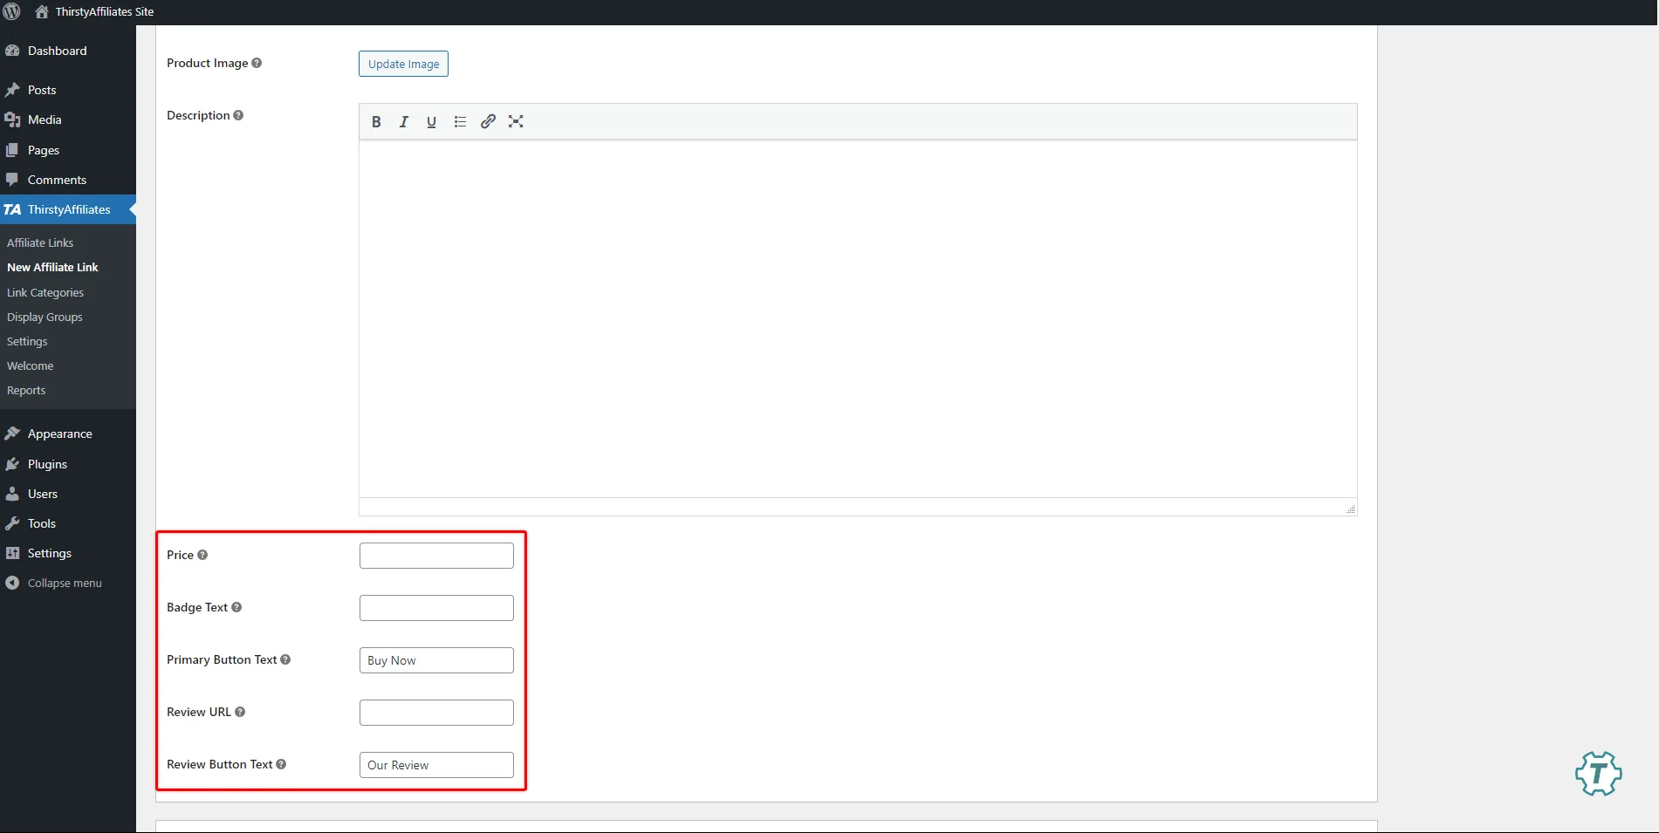Image resolution: width=1659 pixels, height=833 pixels.
Task: Click inside the Description text area
Action: [858, 319]
